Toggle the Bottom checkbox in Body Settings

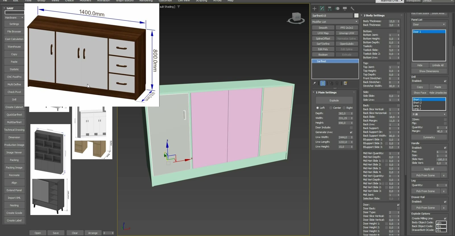398,31
